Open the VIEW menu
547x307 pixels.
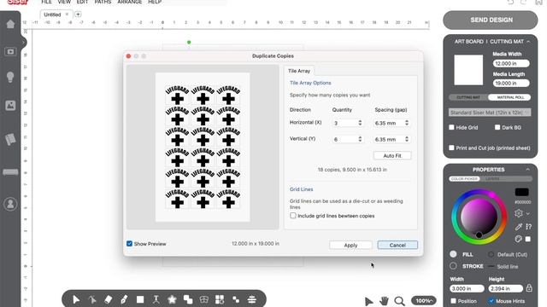click(x=64, y=2)
